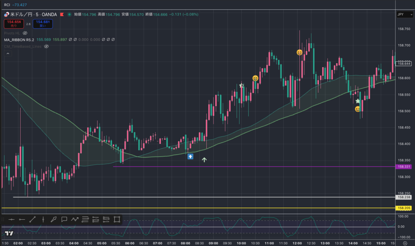The height and width of the screenshot is (246, 415).
Task: Select the trend line tool
Action: click(x=32, y=219)
